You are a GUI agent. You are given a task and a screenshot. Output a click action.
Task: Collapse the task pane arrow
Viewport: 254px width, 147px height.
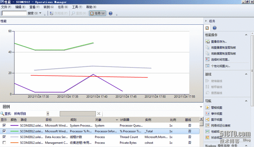pyautogui.click(x=206, y=21)
